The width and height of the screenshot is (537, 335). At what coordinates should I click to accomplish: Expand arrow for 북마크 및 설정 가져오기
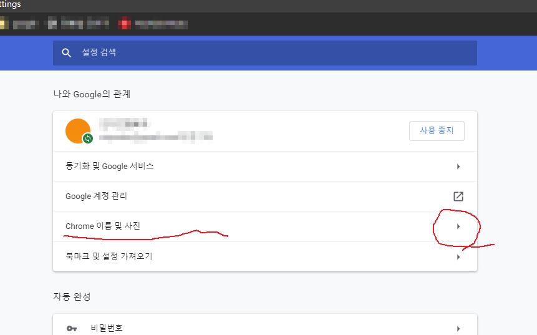[458, 257]
